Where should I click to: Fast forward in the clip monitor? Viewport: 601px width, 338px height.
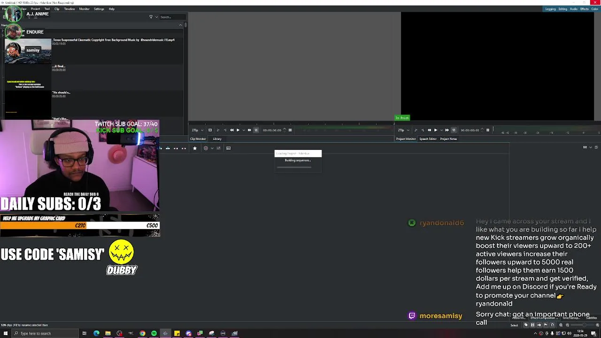(249, 130)
